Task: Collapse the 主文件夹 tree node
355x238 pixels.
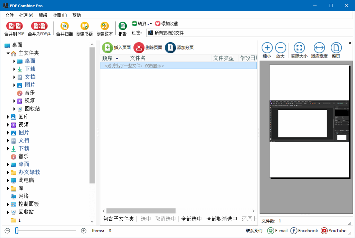Action: click(x=8, y=53)
